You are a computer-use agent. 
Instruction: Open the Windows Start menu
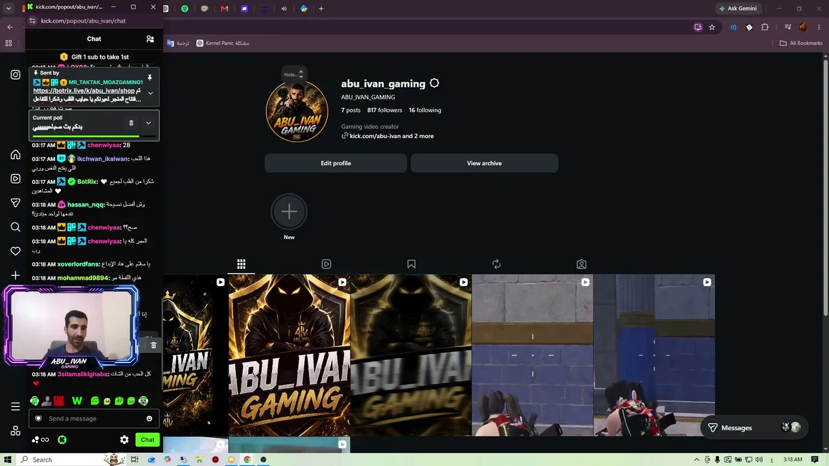point(8,460)
